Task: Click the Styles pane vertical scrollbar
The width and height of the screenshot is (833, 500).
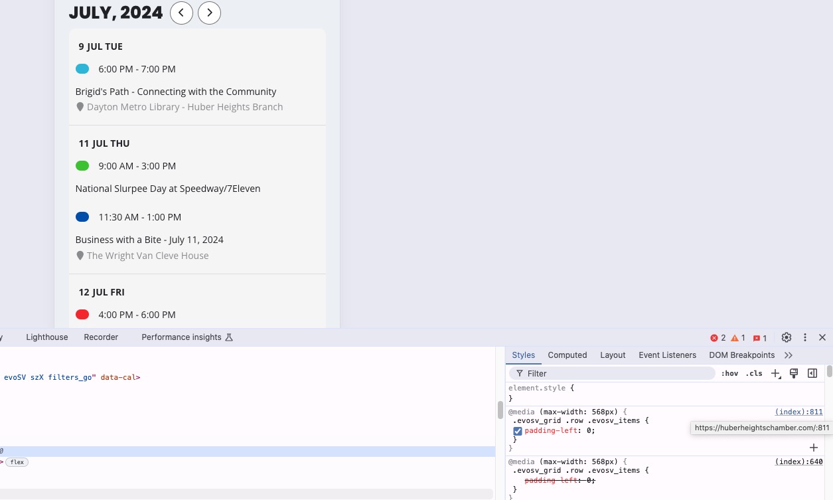Action: [830, 371]
